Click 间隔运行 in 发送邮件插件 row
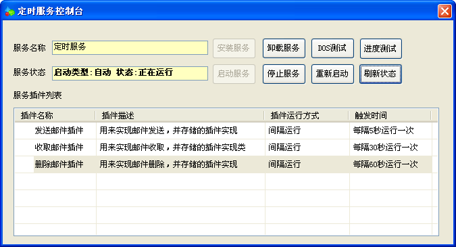The height and width of the screenshot is (247, 456). pyautogui.click(x=284, y=131)
